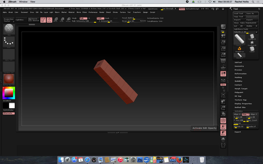This screenshot has width=263, height=164.
Task: Open the Brush menu
Action: click(x=11, y=12)
